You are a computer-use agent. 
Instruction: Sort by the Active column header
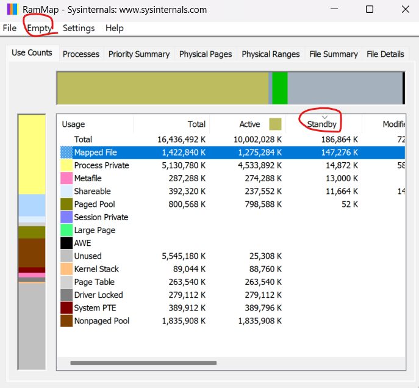pos(248,124)
